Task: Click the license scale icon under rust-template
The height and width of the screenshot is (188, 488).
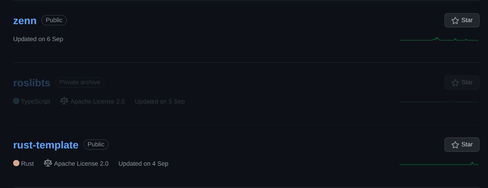Action: (x=48, y=163)
